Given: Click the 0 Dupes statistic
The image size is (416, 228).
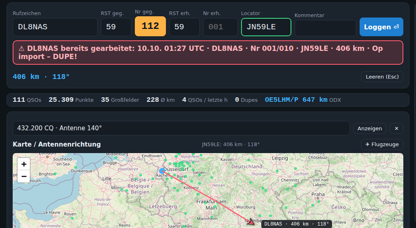Looking at the screenshot, I should click(x=246, y=100).
